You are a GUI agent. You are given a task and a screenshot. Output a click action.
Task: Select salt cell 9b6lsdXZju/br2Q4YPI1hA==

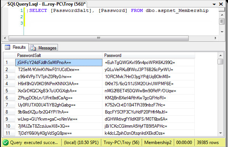59,112
